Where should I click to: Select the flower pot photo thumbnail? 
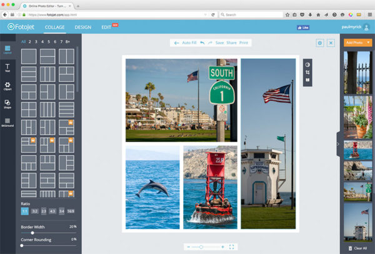(x=357, y=117)
